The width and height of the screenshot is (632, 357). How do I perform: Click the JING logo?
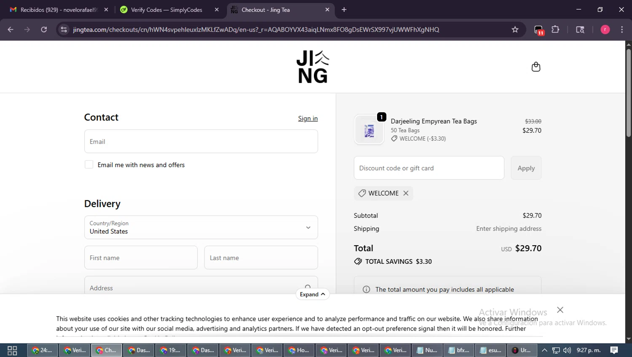[313, 67]
